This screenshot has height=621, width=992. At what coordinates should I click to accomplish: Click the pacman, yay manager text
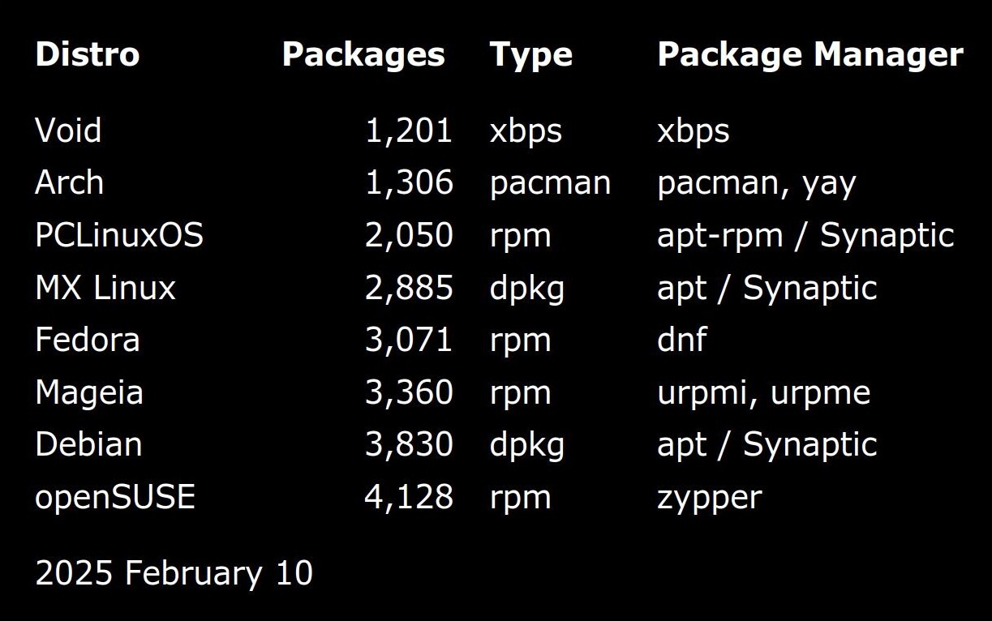pos(757,184)
